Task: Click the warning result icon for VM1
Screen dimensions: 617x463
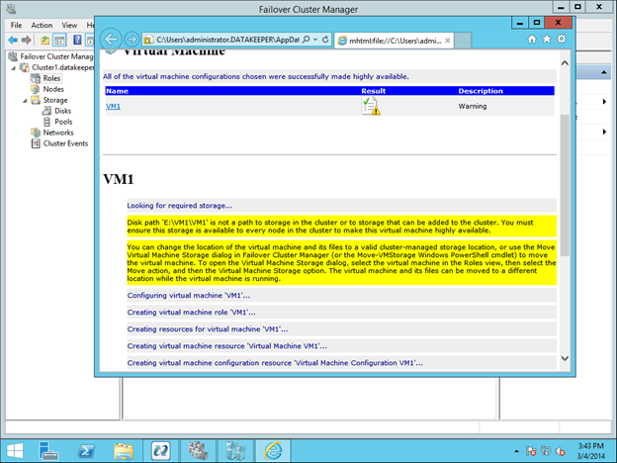Action: click(371, 106)
